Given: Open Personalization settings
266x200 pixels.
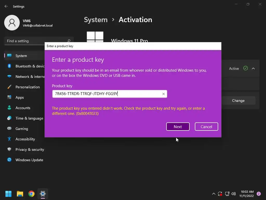Looking at the screenshot, I should (x=25, y=87).
